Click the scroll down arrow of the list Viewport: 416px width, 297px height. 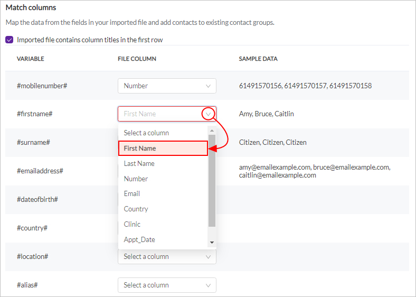click(212, 242)
